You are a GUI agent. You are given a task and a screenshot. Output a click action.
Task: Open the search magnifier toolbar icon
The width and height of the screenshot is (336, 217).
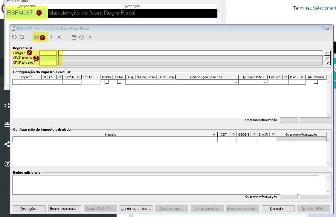coord(22,37)
